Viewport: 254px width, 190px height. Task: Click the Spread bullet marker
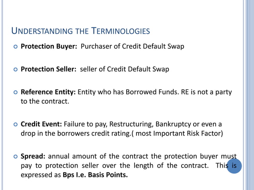tap(16, 157)
